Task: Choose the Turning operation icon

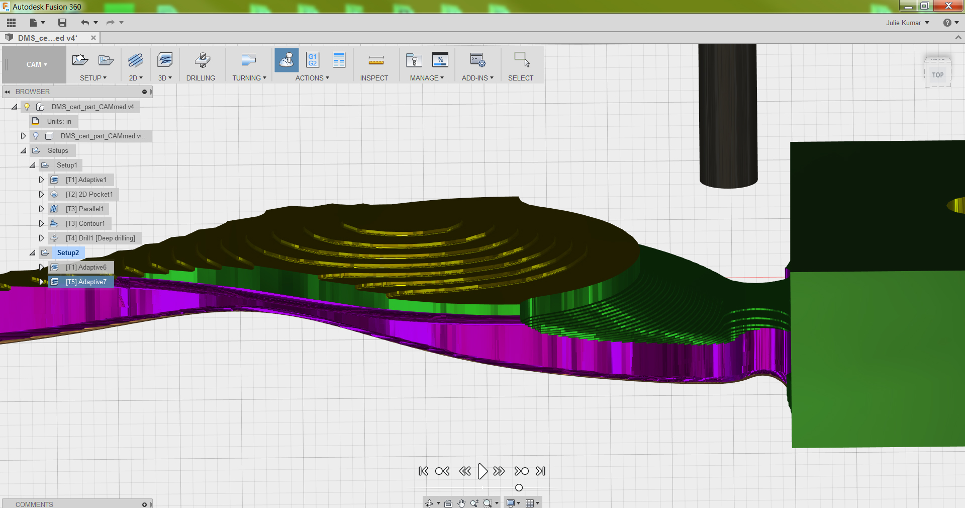Action: pos(249,60)
